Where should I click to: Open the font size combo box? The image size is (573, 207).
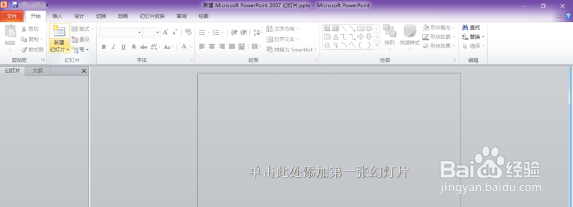click(x=152, y=33)
